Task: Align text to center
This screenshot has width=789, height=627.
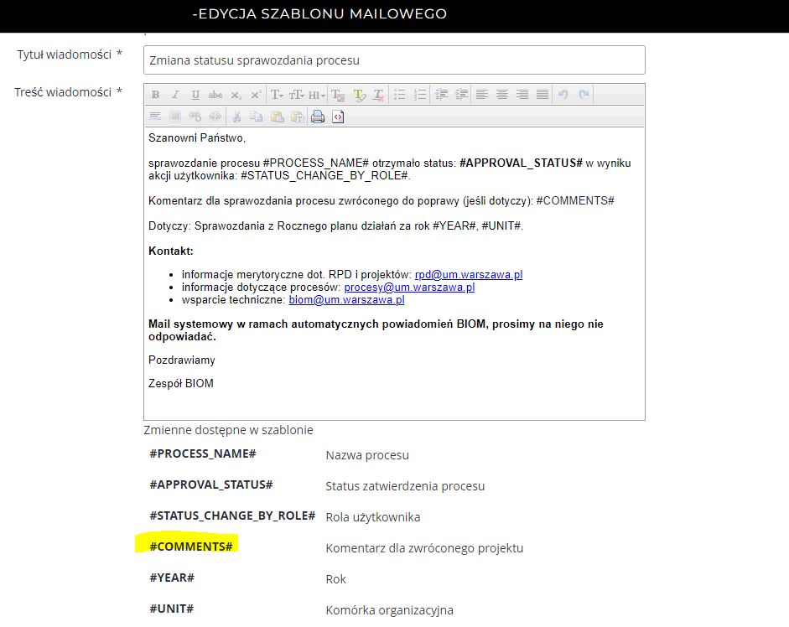Action: click(x=502, y=95)
